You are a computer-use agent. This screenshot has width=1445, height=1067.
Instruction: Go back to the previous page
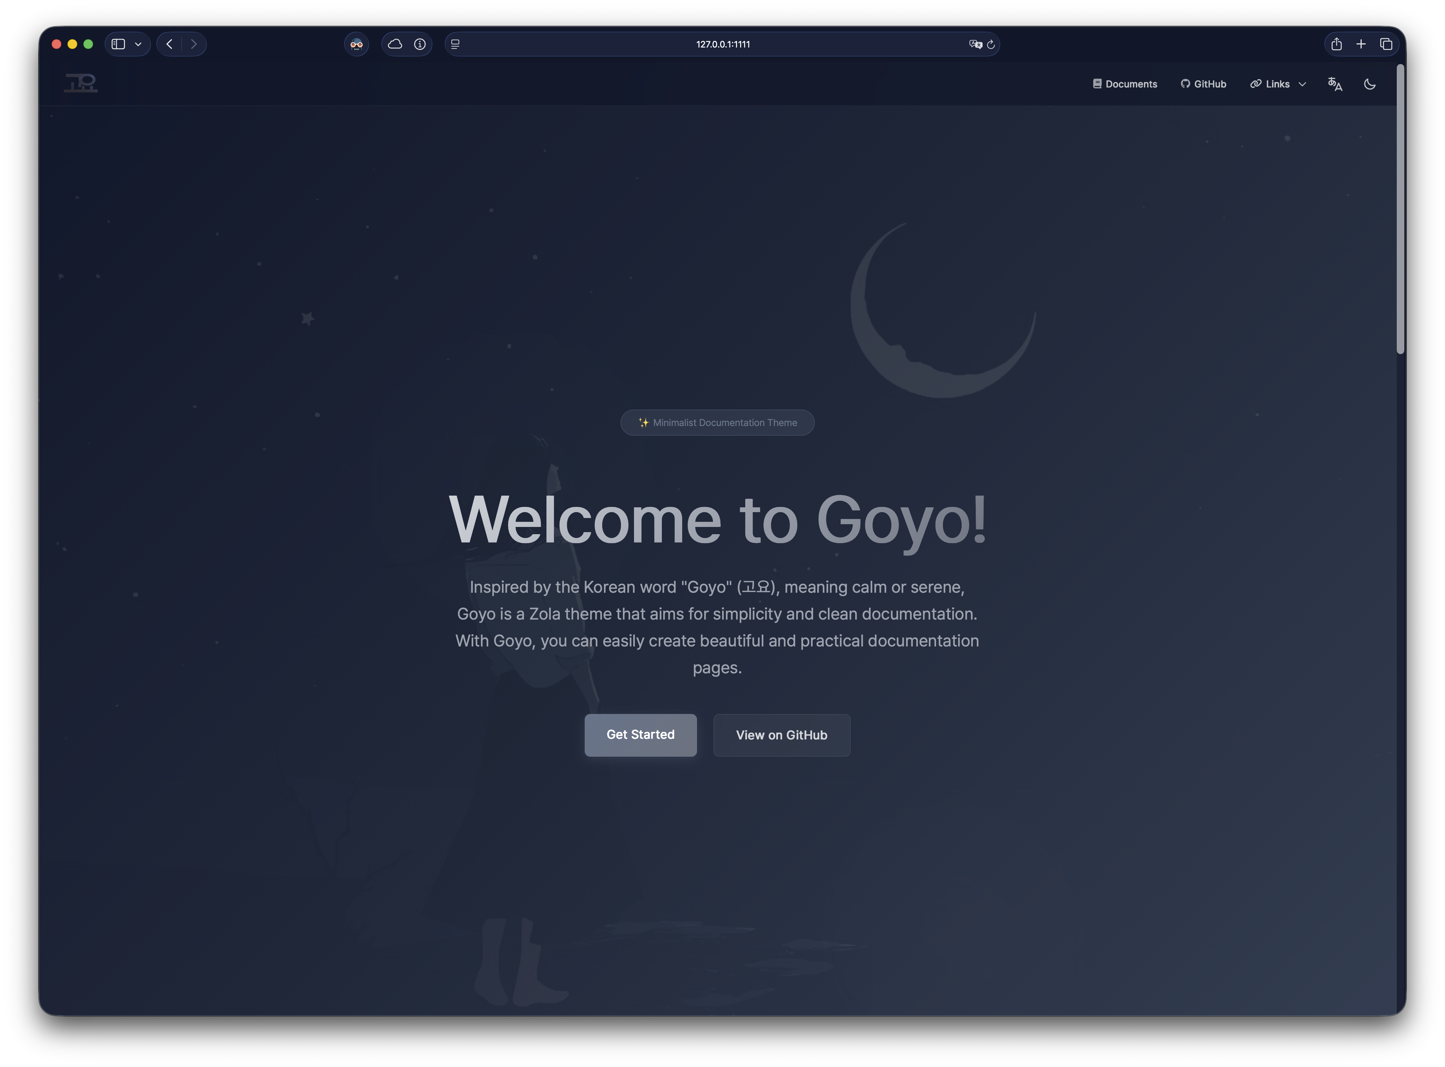pyautogui.click(x=169, y=44)
